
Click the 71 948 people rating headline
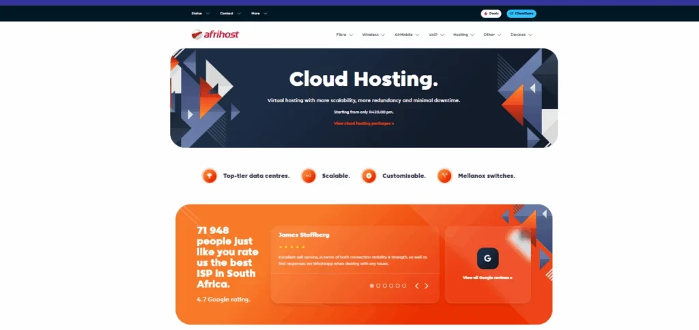[226, 258]
